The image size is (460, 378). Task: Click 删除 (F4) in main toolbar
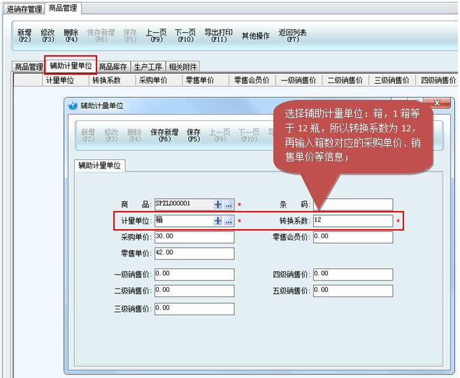tap(71, 36)
